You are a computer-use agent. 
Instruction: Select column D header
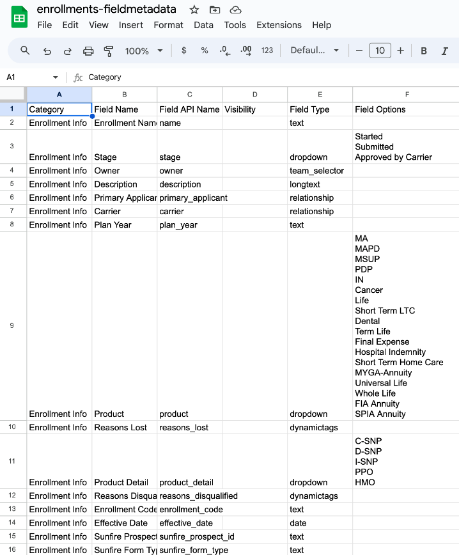pyautogui.click(x=255, y=95)
